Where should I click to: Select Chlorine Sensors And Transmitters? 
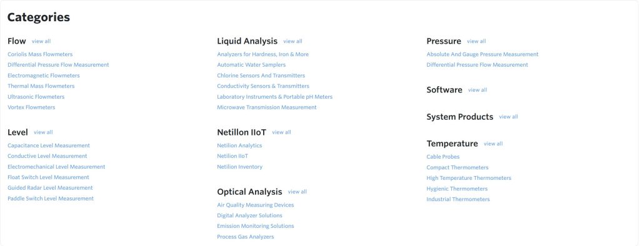261,76
